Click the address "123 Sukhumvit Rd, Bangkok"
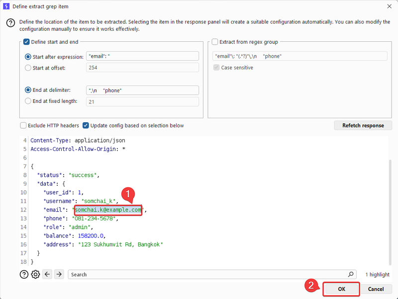Image resolution: width=398 pixels, height=299 pixels. tap(120, 244)
